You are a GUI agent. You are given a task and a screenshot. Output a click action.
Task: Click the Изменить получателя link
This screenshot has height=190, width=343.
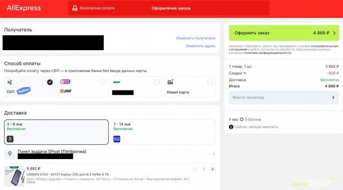[x=196, y=38]
